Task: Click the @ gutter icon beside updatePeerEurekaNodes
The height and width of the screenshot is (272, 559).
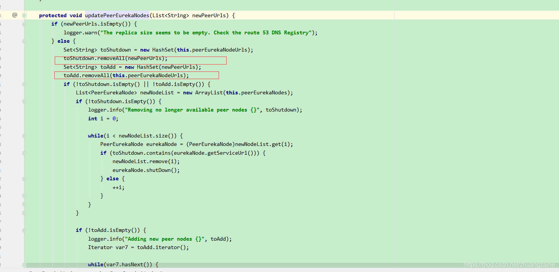Action: (x=15, y=15)
